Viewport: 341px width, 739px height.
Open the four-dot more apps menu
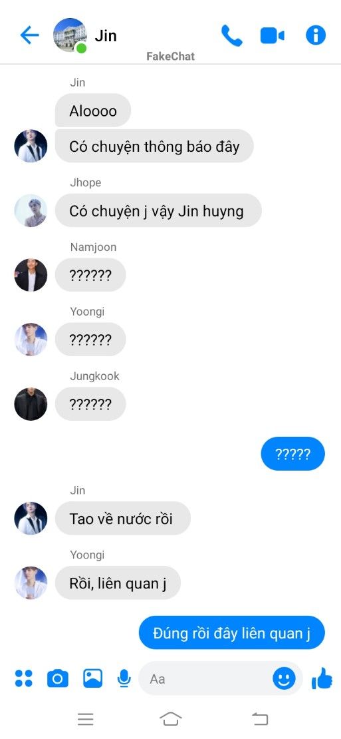pos(23,678)
